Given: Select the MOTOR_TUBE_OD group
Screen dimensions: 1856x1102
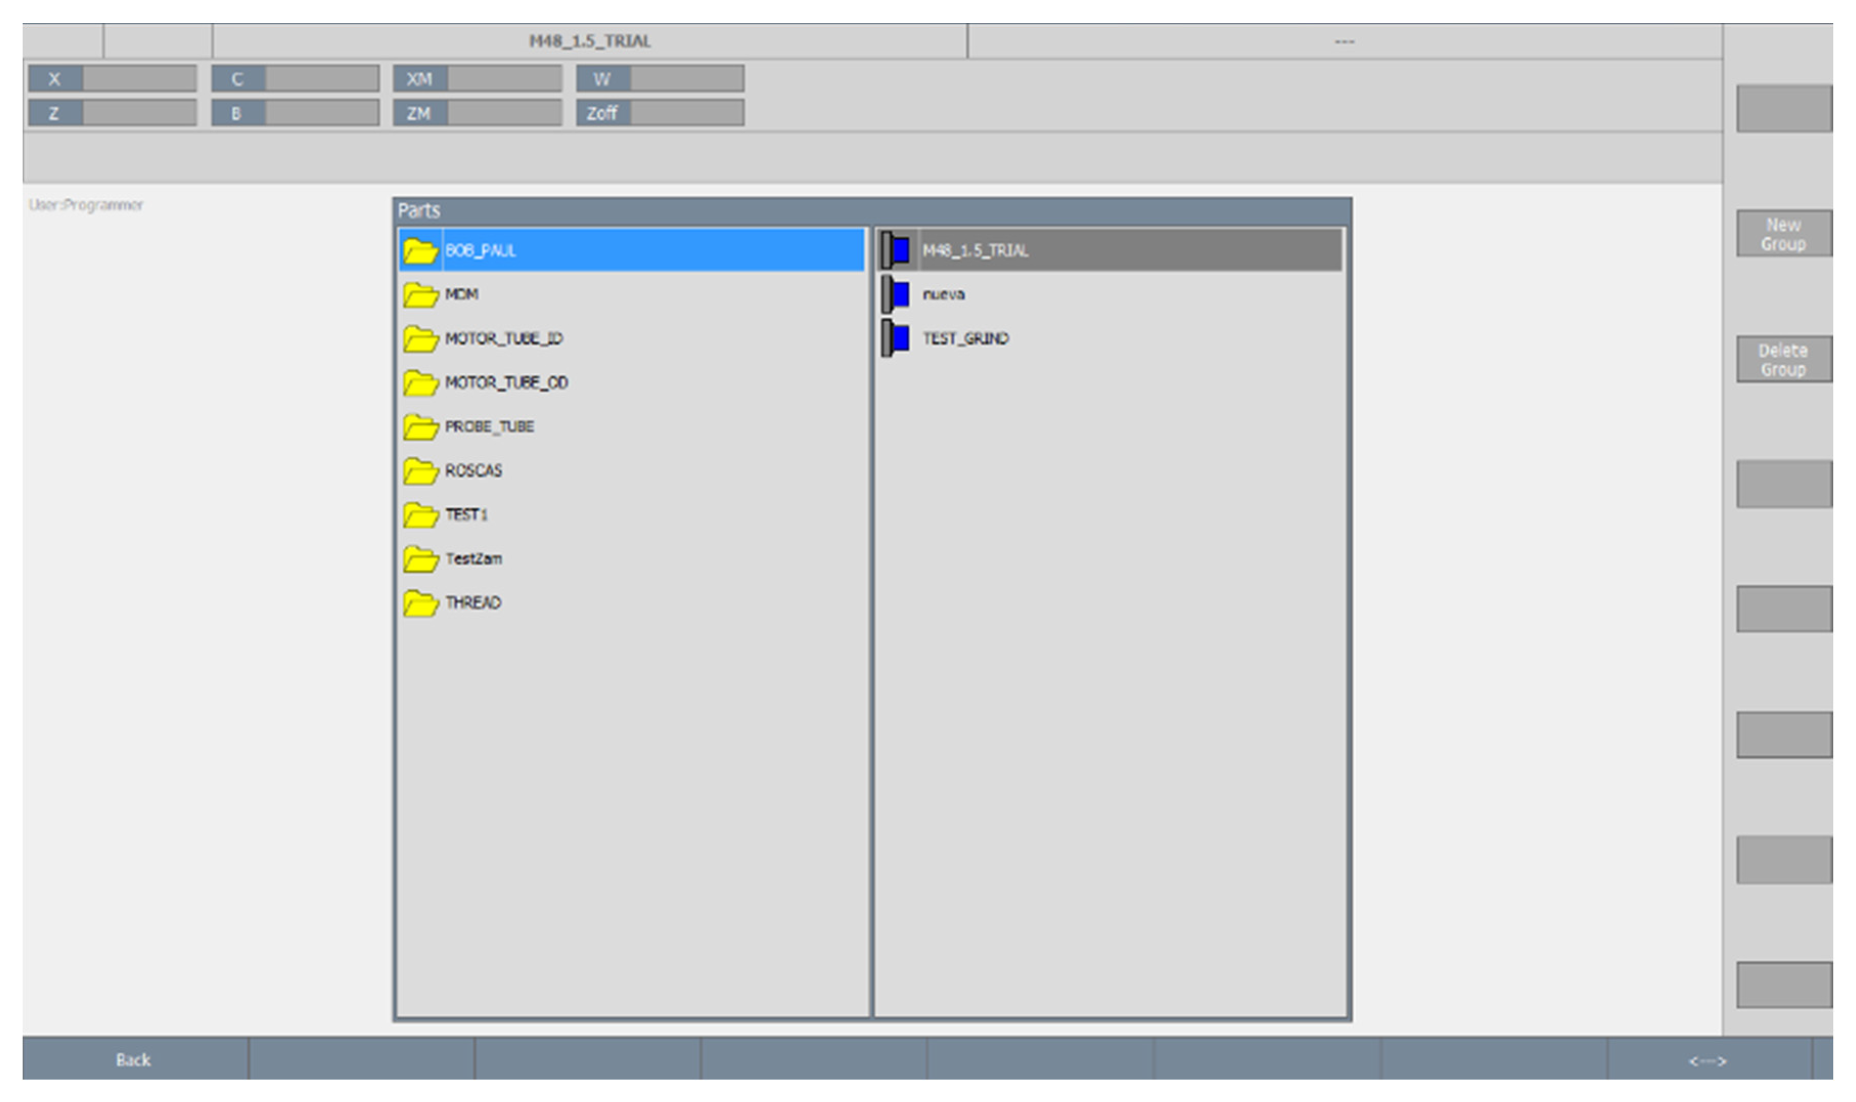Looking at the screenshot, I should click(506, 383).
